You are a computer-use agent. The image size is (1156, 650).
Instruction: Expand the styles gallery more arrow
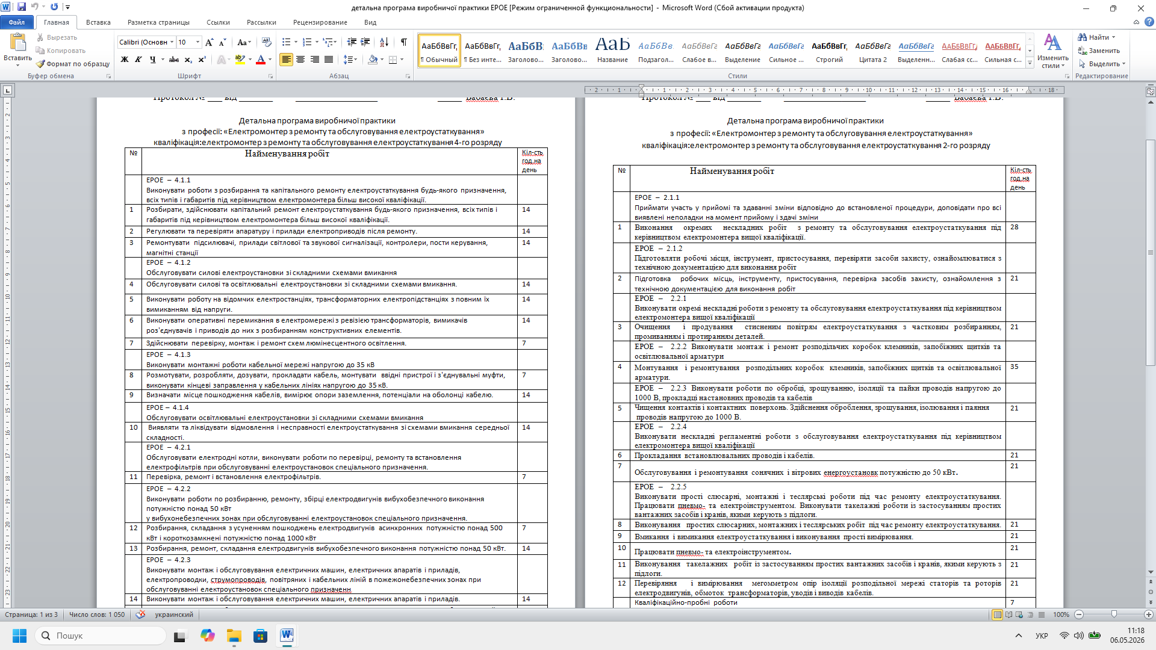tap(1030, 63)
